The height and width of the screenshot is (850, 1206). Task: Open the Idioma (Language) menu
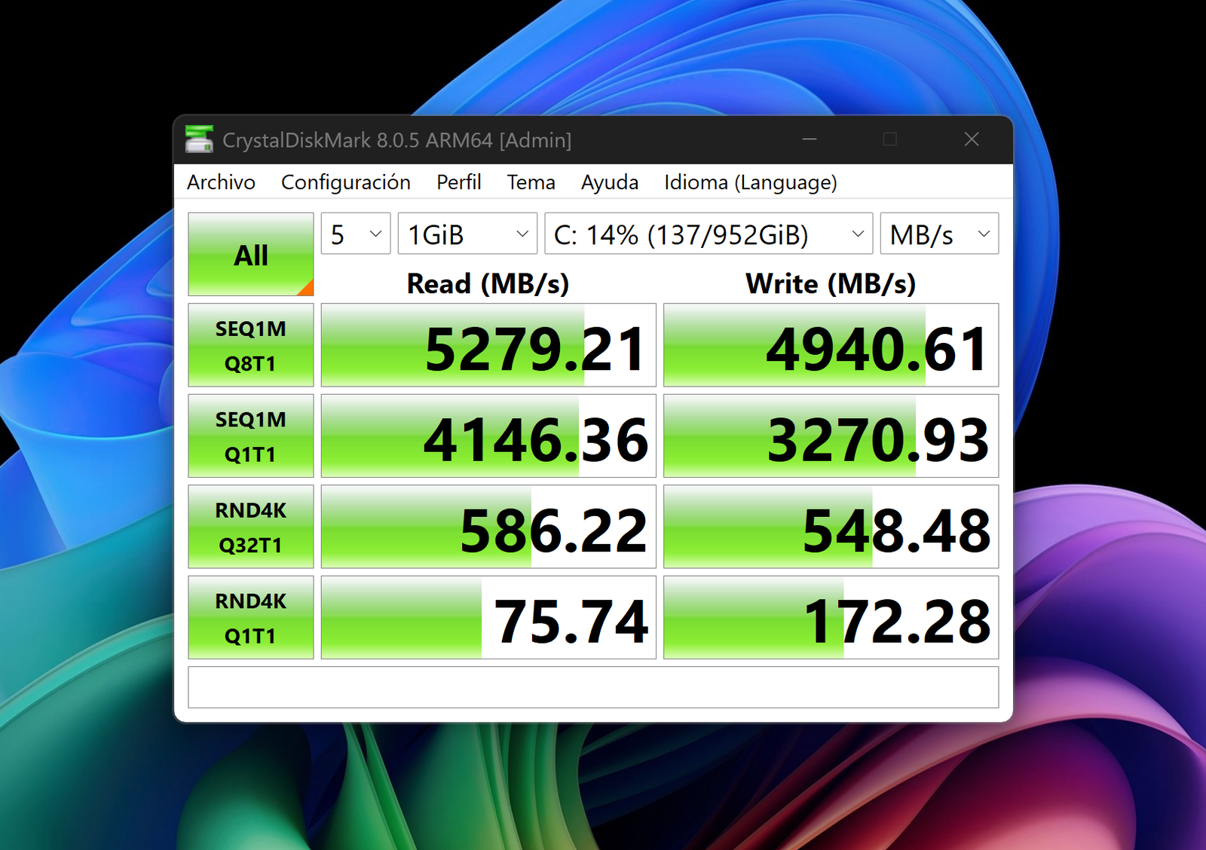(x=750, y=182)
